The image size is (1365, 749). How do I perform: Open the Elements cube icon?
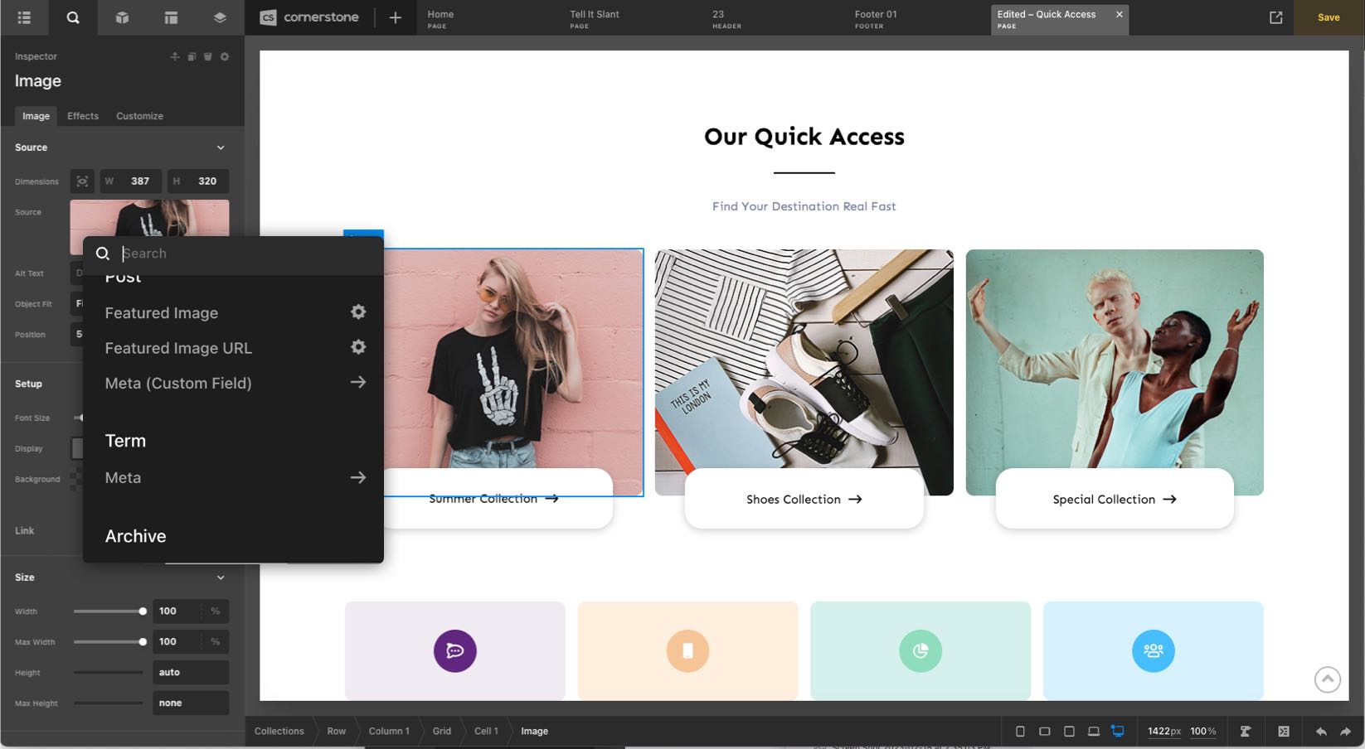pos(122,17)
